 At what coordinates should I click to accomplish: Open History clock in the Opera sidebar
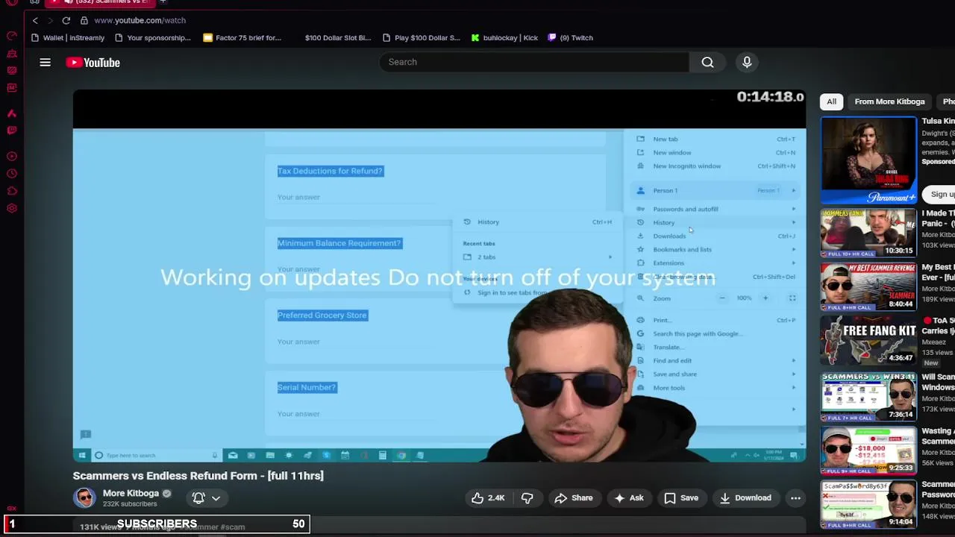coord(12,174)
